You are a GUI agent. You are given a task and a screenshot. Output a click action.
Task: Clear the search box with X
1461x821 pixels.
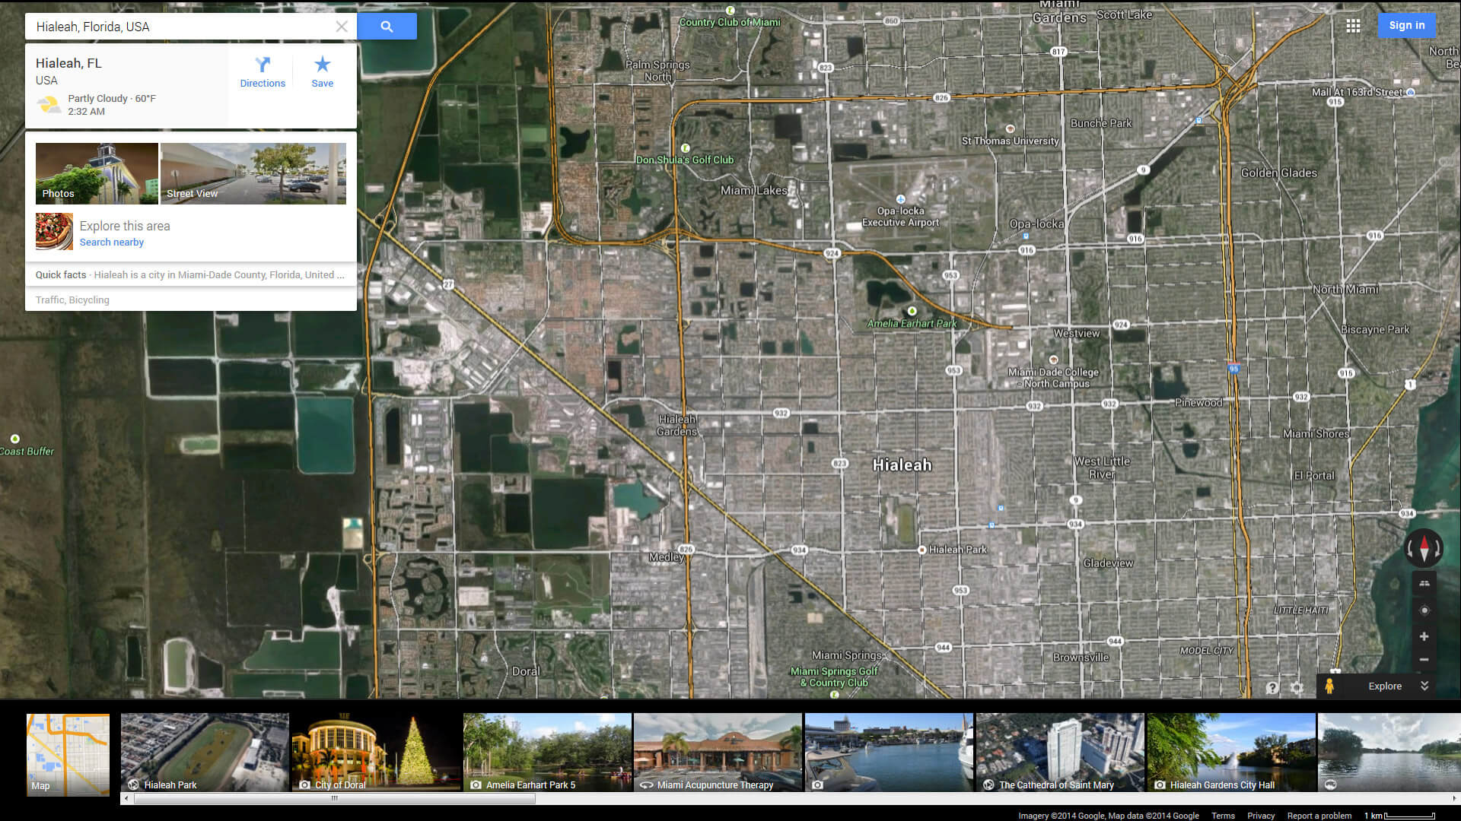pyautogui.click(x=342, y=27)
